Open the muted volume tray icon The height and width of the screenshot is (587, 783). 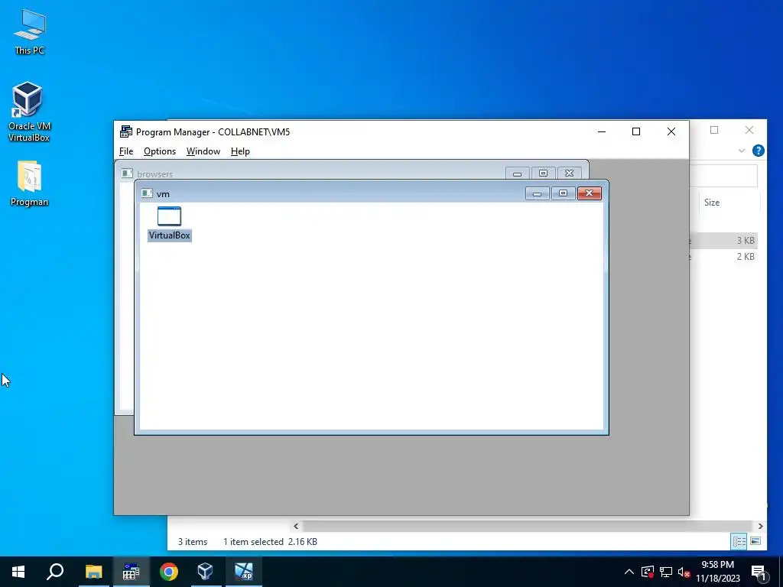pyautogui.click(x=684, y=572)
